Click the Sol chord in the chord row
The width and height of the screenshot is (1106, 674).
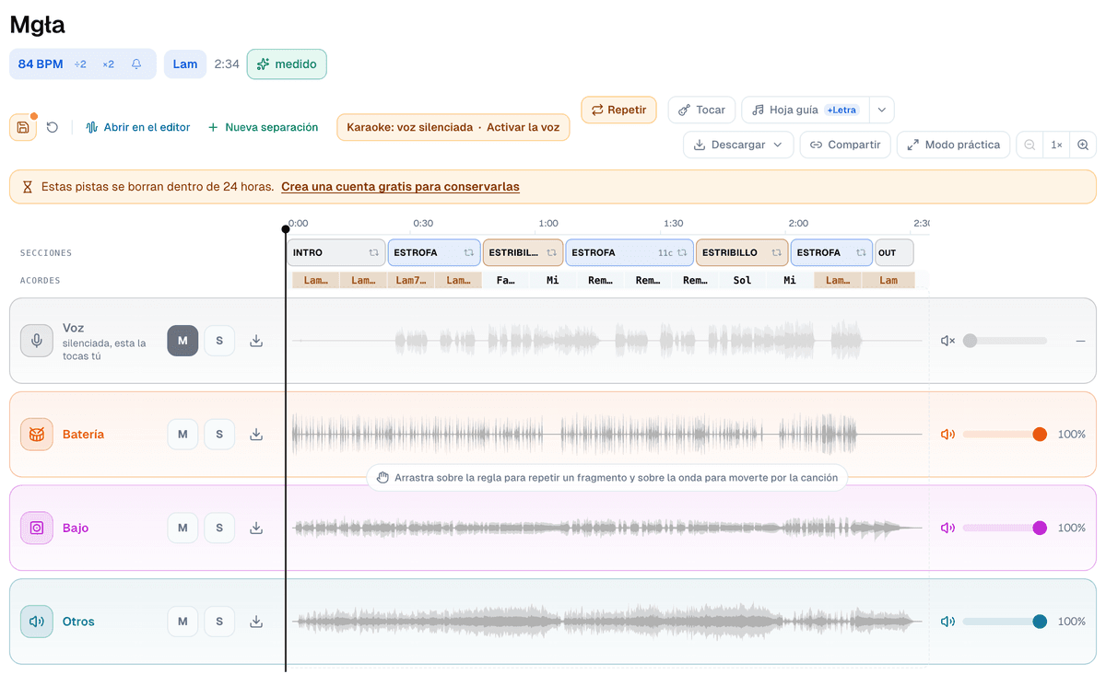[742, 280]
